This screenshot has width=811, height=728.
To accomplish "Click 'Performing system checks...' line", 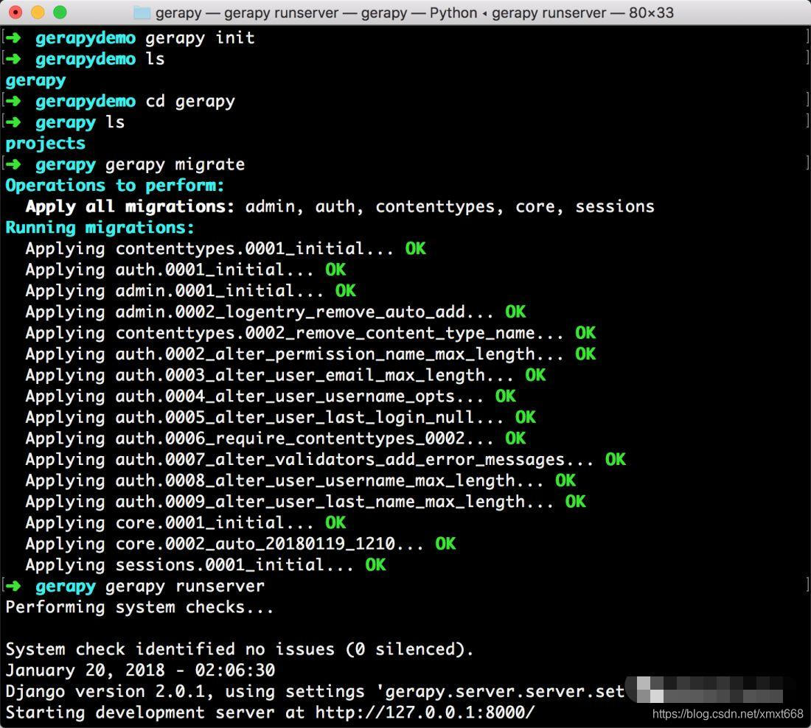I will (139, 608).
